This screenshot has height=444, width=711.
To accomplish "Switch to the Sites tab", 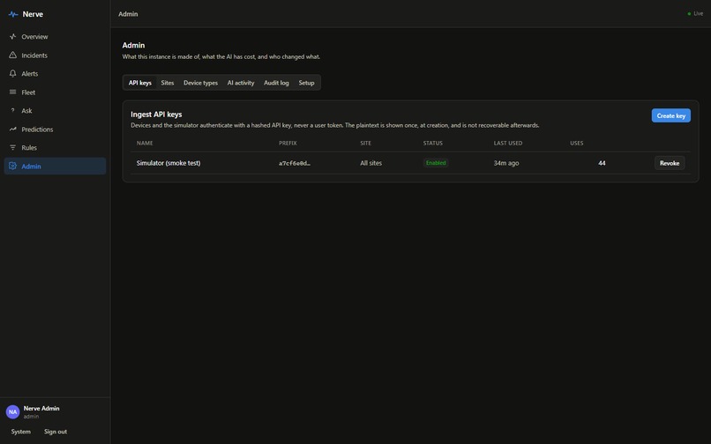I will coord(168,83).
